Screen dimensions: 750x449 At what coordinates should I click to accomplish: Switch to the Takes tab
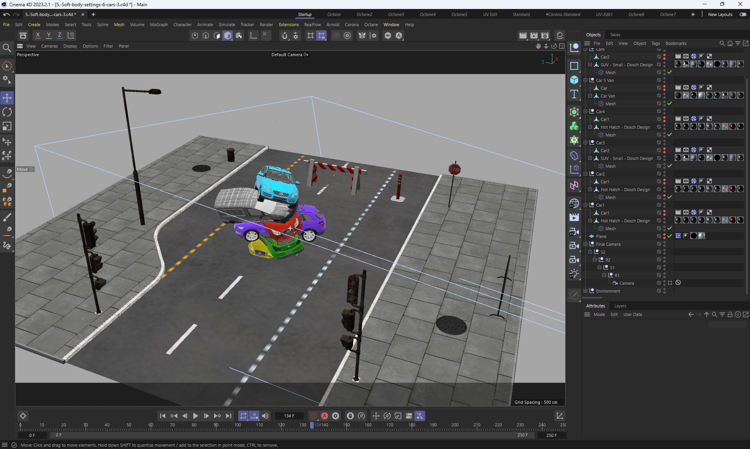[x=615, y=35]
